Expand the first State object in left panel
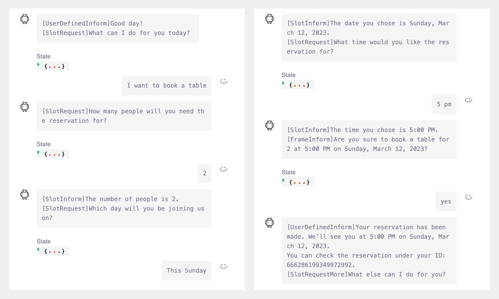 (x=53, y=66)
